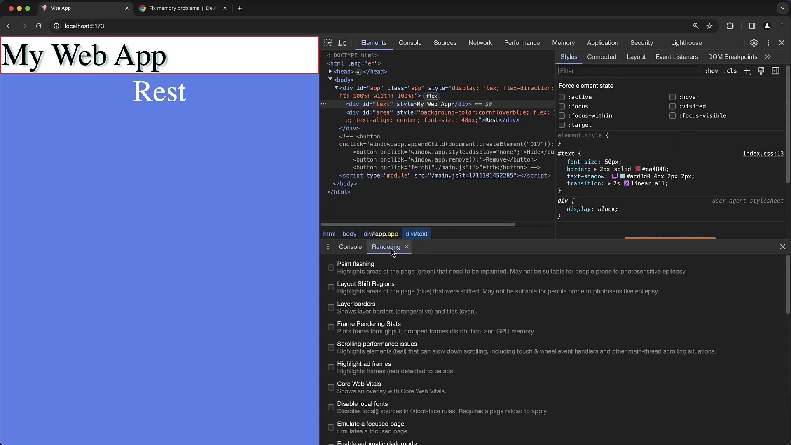Switch to the Sources panel tab
Viewport: 791px width, 445px height.
pos(445,42)
